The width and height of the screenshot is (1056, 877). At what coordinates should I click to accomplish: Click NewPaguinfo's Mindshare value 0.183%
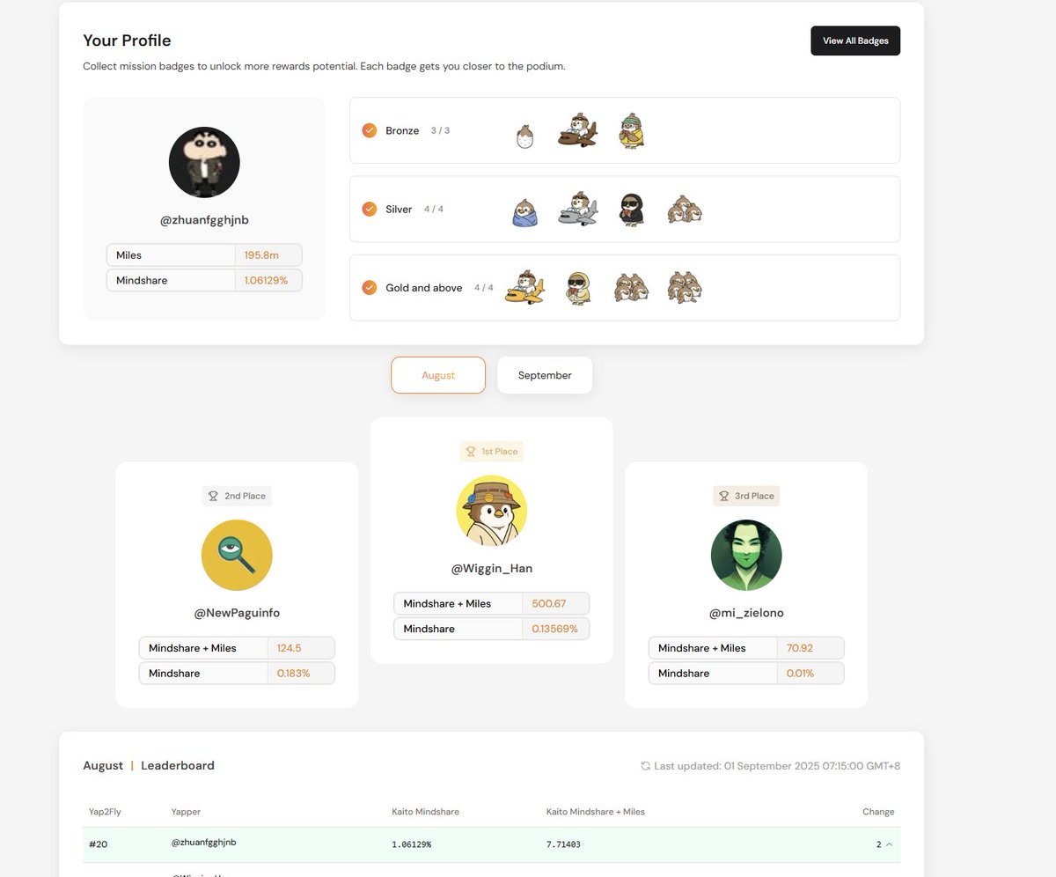pyautogui.click(x=293, y=674)
